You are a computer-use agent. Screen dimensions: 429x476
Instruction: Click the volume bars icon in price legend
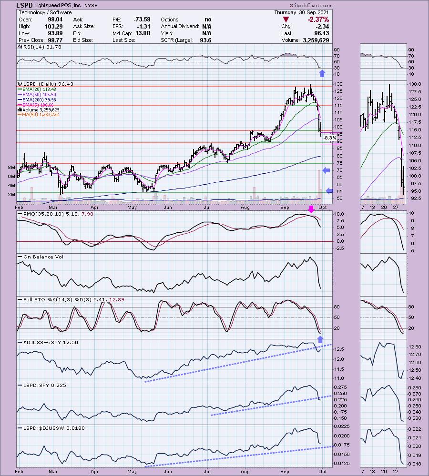tap(20, 109)
